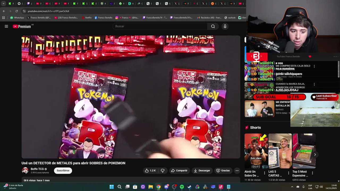This screenshot has width=340, height=191.
Task: Click the youtube.com address bar URL
Action: (x=48, y=11)
